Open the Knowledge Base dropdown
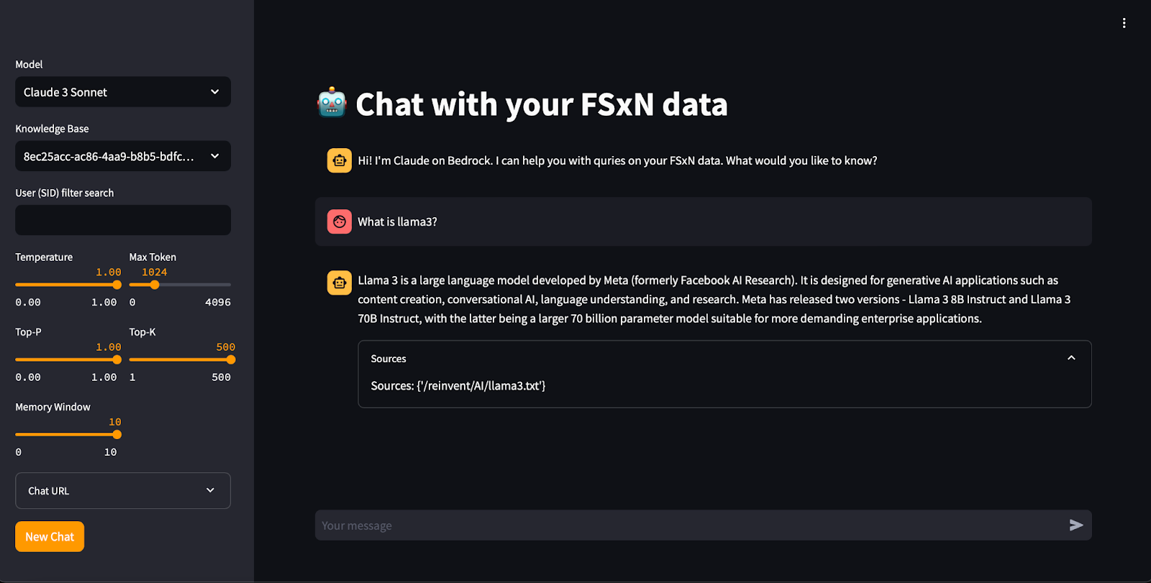 (123, 156)
